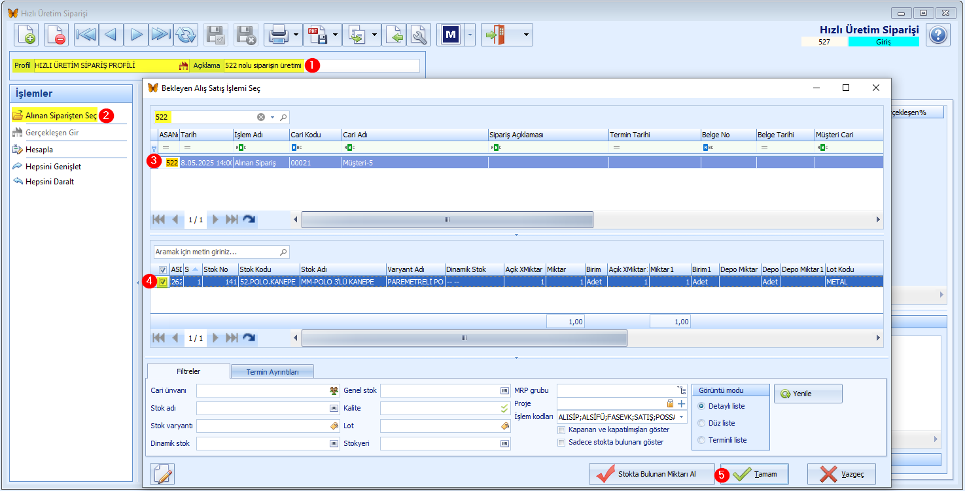Cancel with the Vazgeç button

pos(841,474)
